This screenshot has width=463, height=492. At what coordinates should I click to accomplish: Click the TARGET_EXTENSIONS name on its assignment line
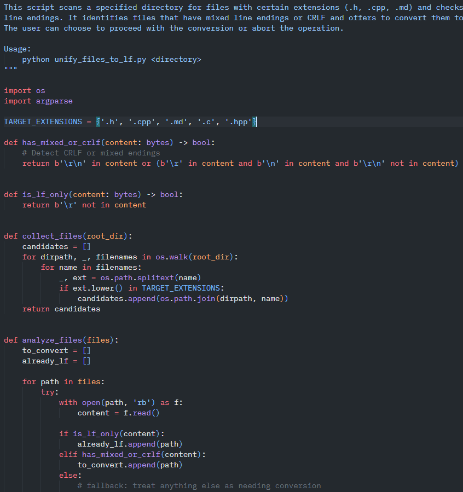[x=43, y=121]
